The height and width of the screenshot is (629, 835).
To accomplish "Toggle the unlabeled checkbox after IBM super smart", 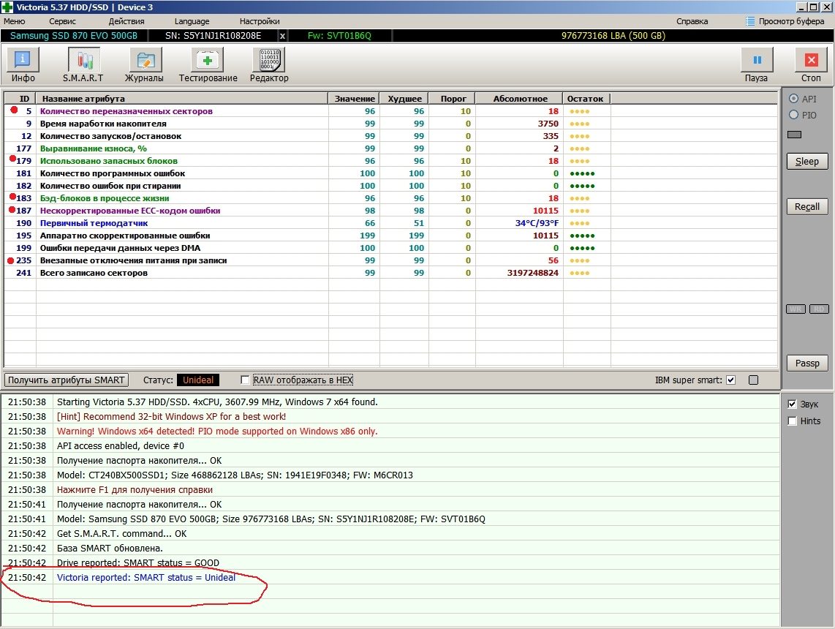I will coord(753,380).
